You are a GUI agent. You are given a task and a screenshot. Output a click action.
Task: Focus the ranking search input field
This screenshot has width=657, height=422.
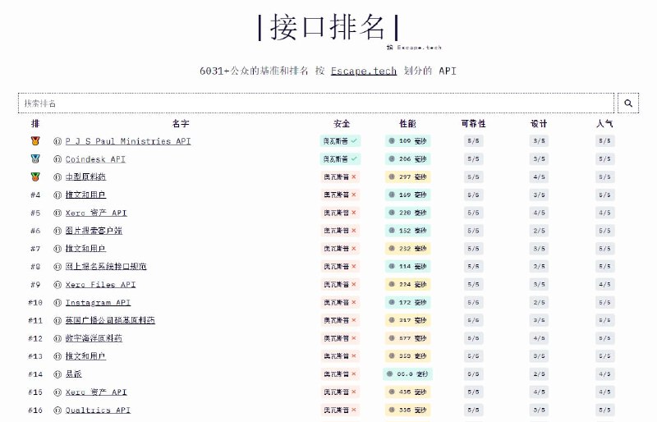[x=316, y=103]
